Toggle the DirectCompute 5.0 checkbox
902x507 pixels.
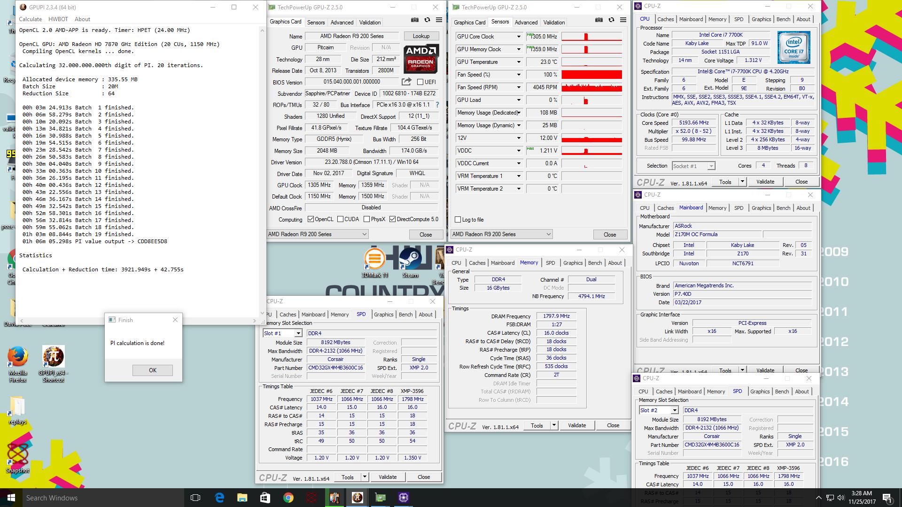click(392, 219)
